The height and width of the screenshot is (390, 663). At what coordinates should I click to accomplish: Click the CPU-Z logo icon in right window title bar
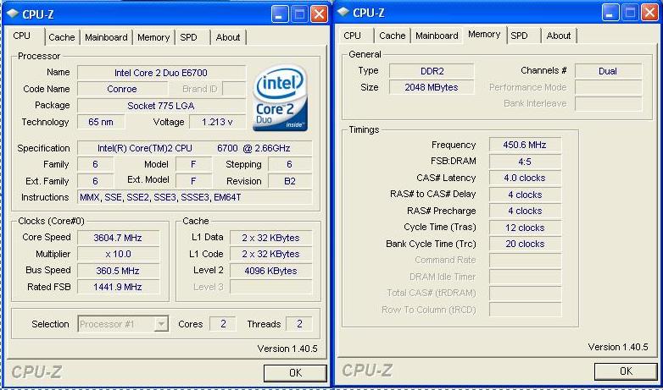pos(343,12)
